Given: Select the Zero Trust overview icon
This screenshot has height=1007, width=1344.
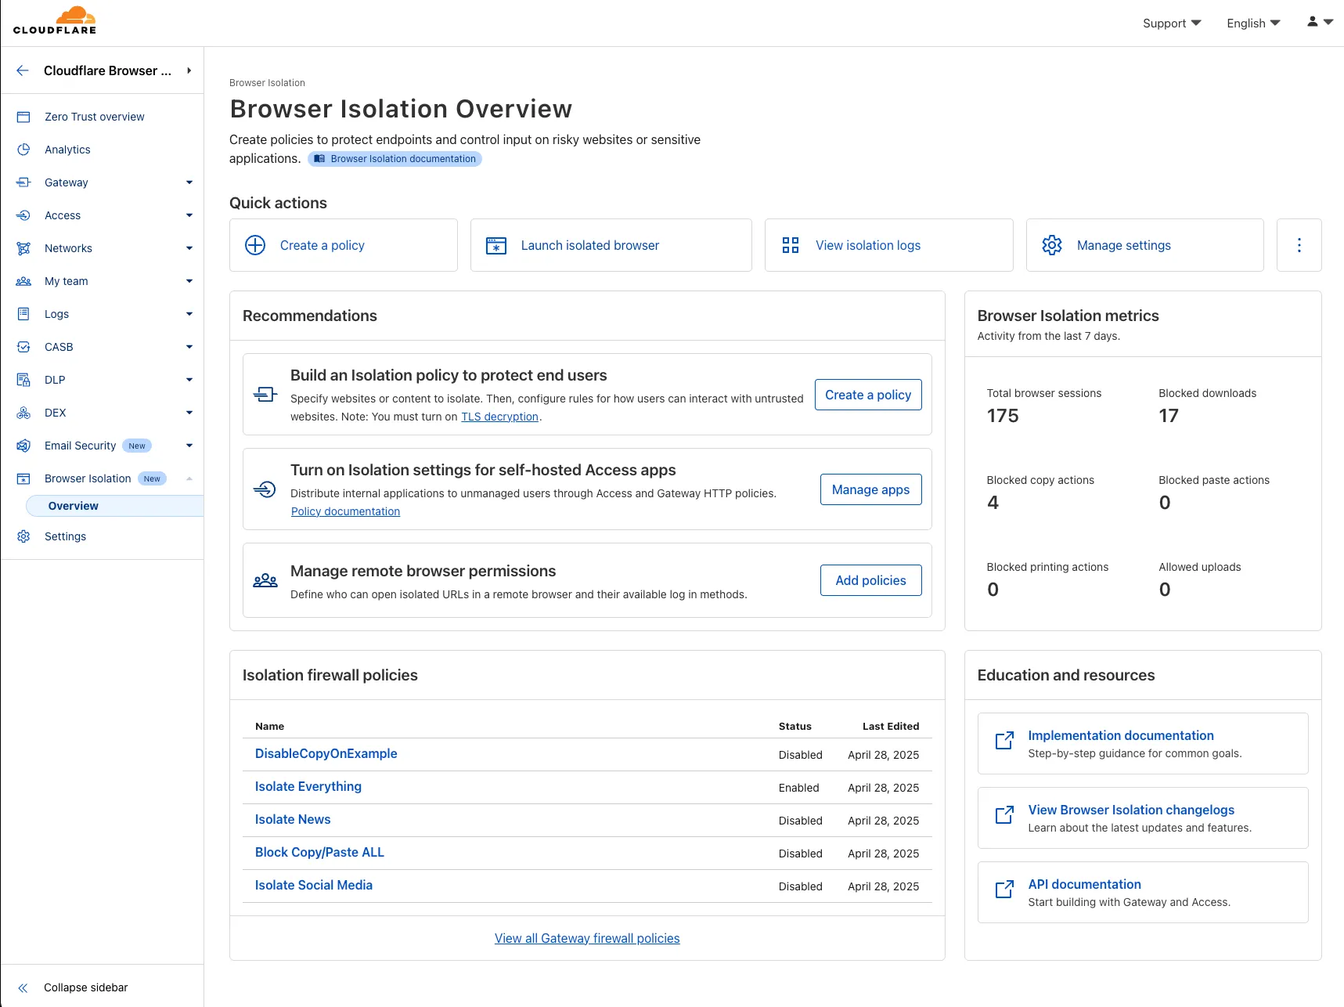Looking at the screenshot, I should coord(23,116).
